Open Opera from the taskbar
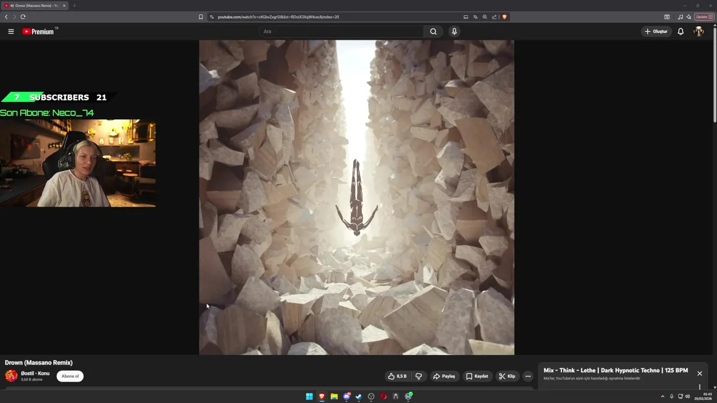The height and width of the screenshot is (403, 717). click(383, 396)
